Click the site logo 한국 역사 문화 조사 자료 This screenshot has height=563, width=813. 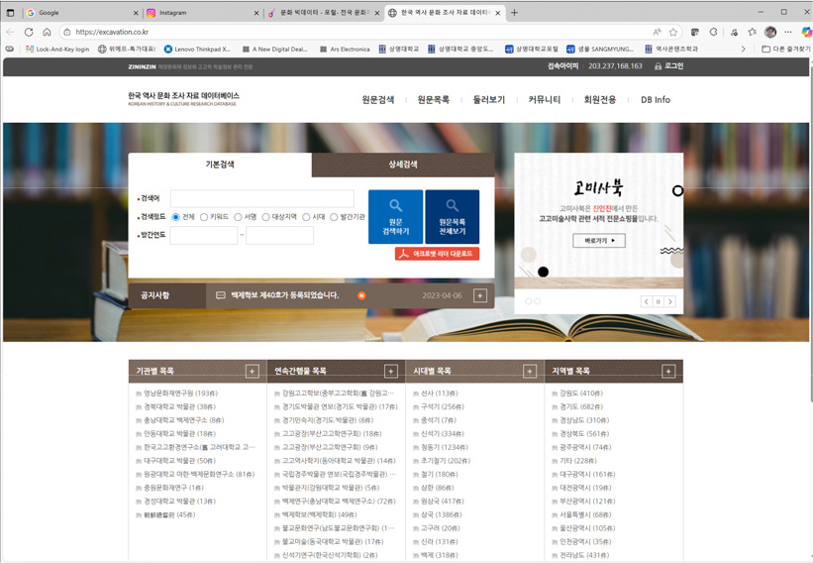(183, 98)
